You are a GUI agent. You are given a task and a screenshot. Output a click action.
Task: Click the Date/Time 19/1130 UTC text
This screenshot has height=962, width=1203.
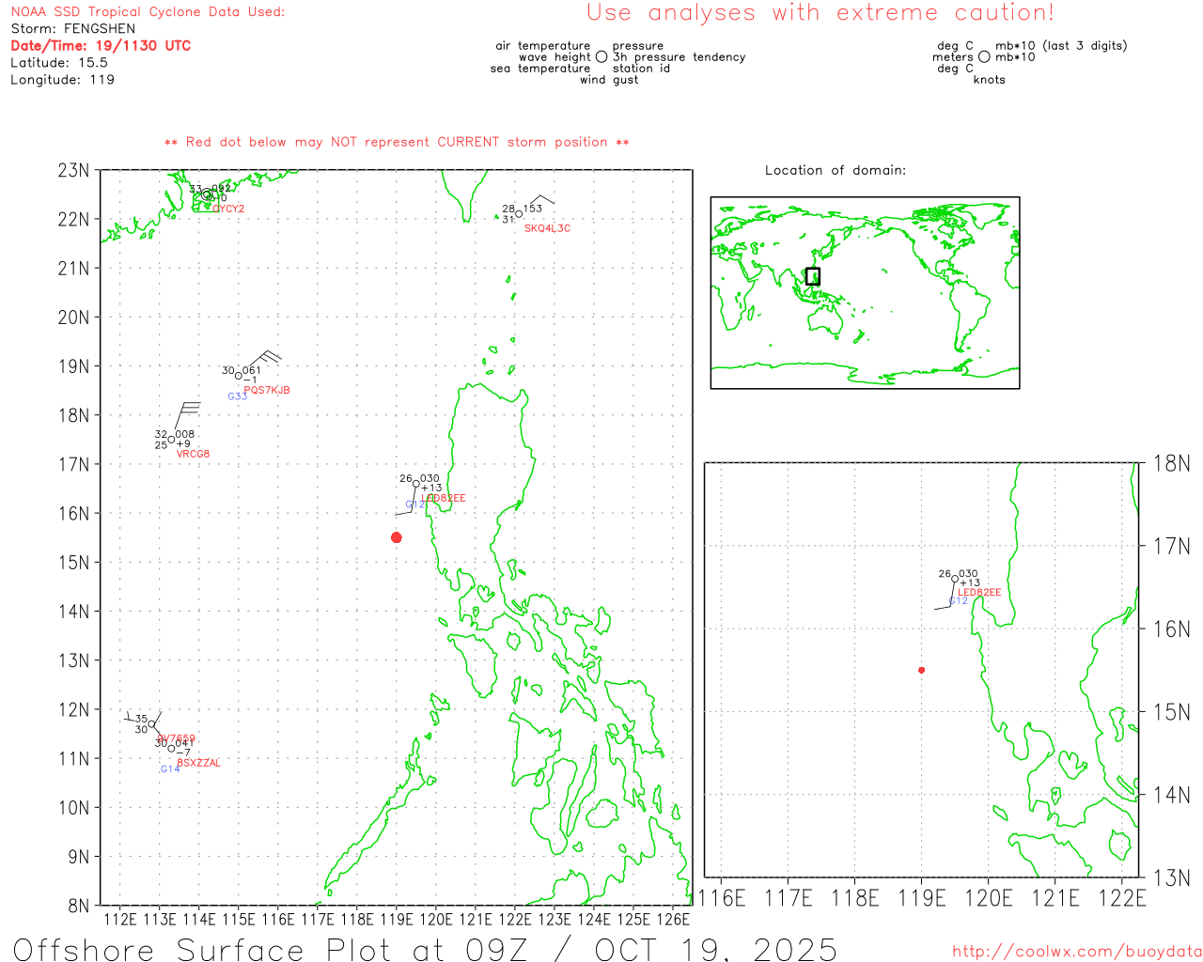tap(101, 45)
